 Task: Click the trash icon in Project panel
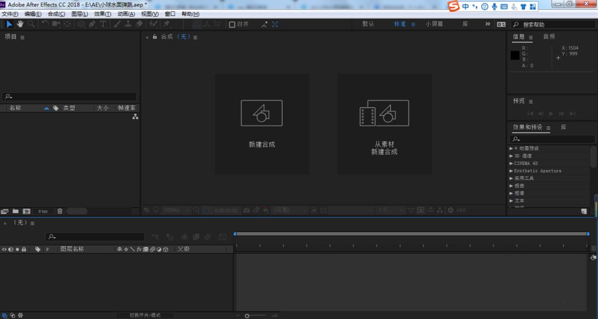(59, 211)
